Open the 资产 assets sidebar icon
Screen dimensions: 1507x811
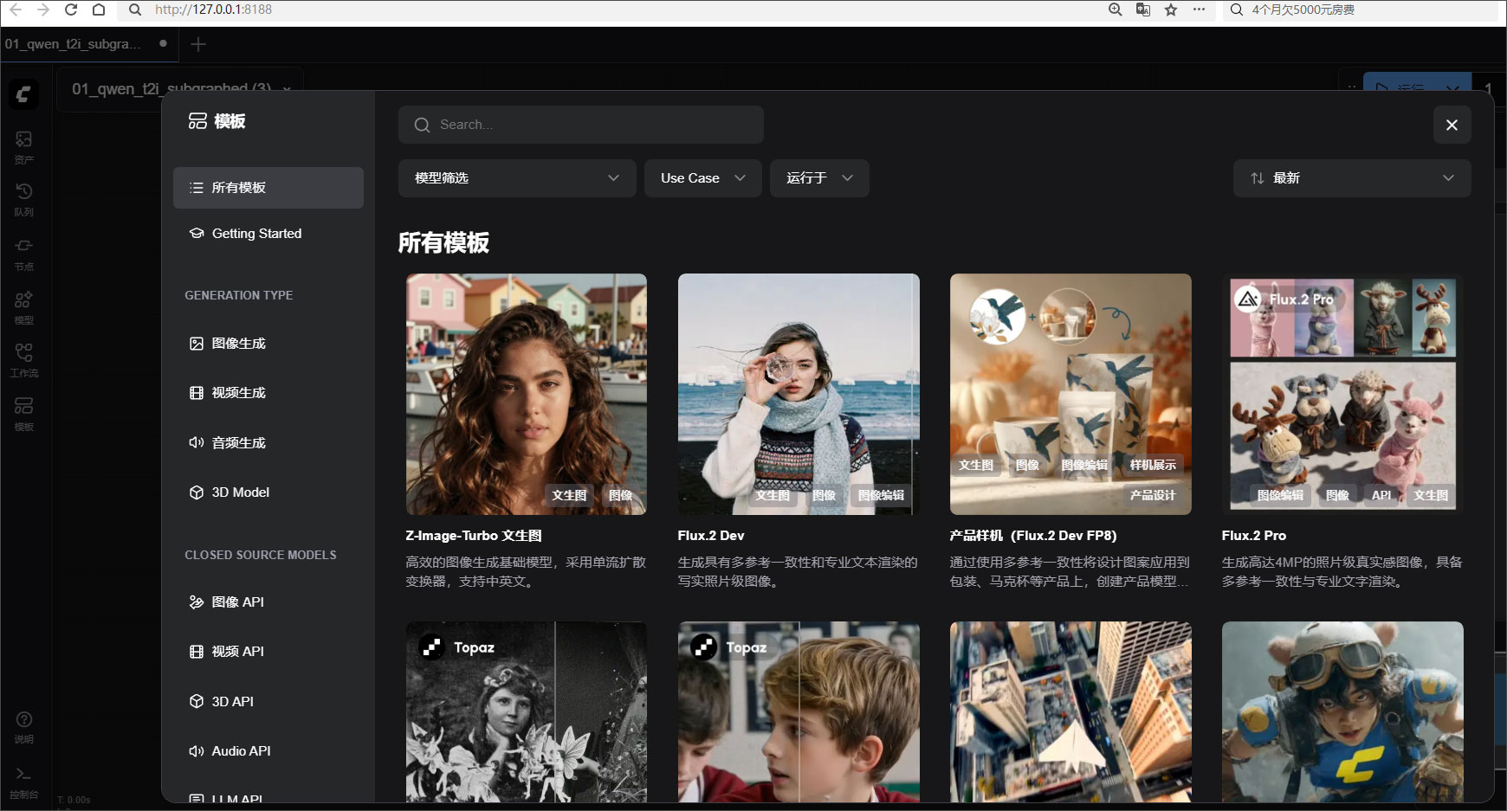click(24, 146)
